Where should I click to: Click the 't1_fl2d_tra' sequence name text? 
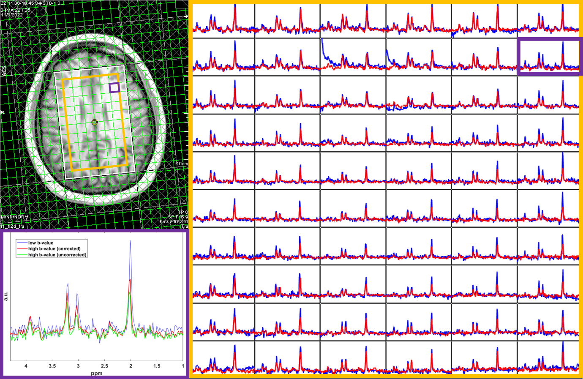(x=13, y=226)
